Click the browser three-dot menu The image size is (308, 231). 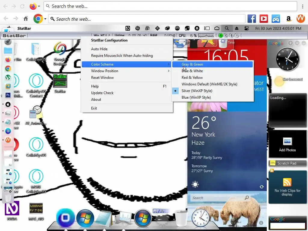click(303, 6)
